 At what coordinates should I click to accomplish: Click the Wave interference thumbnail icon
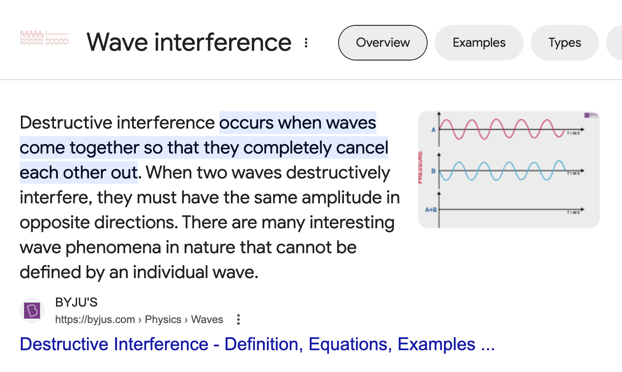tap(44, 38)
